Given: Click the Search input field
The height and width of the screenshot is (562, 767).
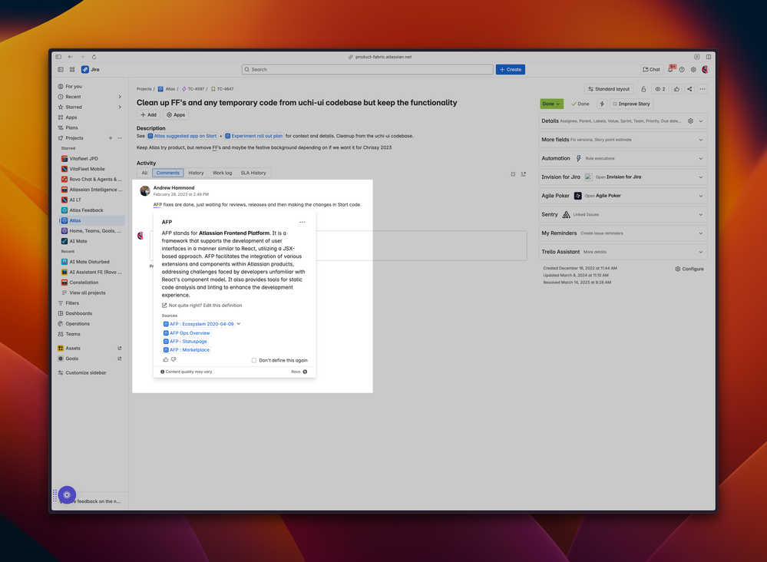Looking at the screenshot, I should pos(367,69).
